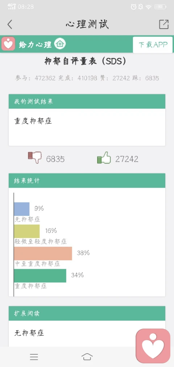The image size is (174, 367).
Task: Tap the thumbs-down icon
Action: [x=35, y=157]
